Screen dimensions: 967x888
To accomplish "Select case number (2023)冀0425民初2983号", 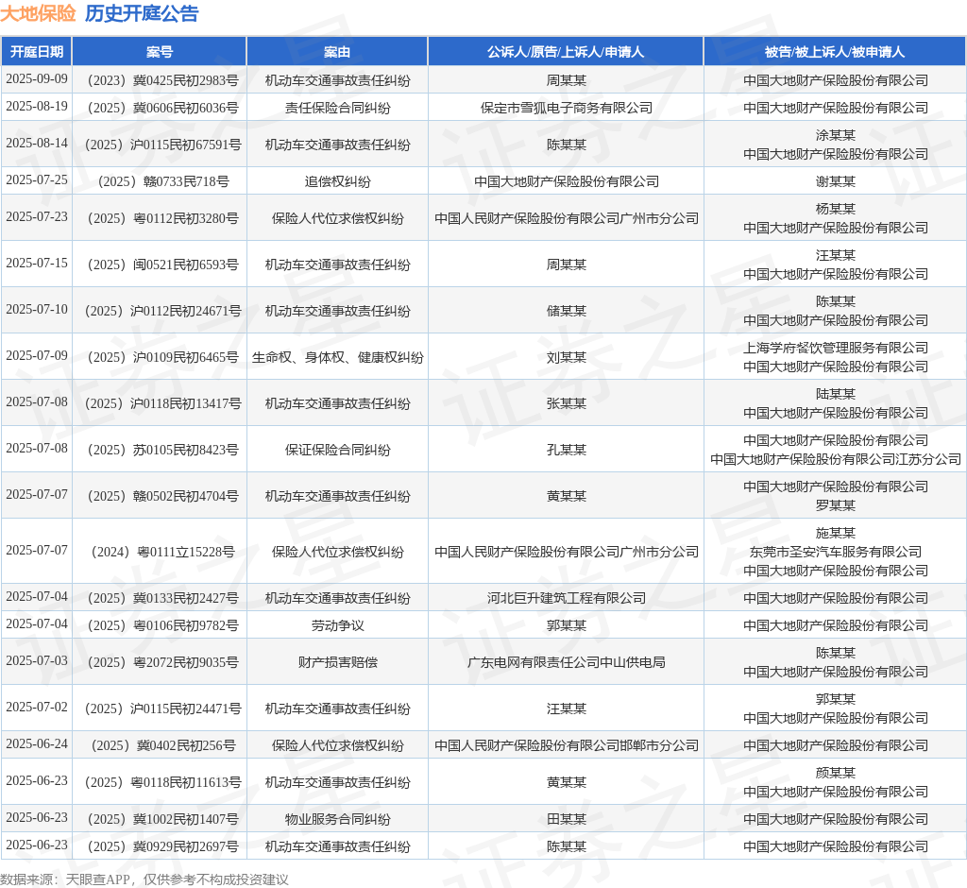I will point(160,80).
